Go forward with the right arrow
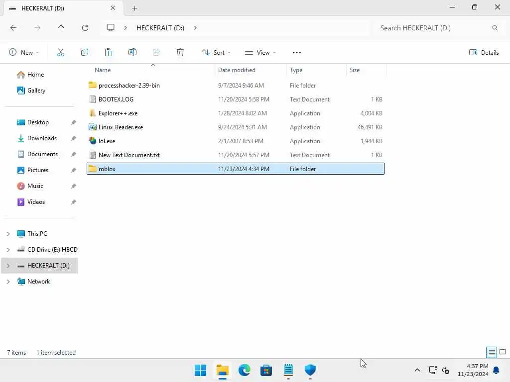Screen dimensions: 510x382 coord(37,28)
